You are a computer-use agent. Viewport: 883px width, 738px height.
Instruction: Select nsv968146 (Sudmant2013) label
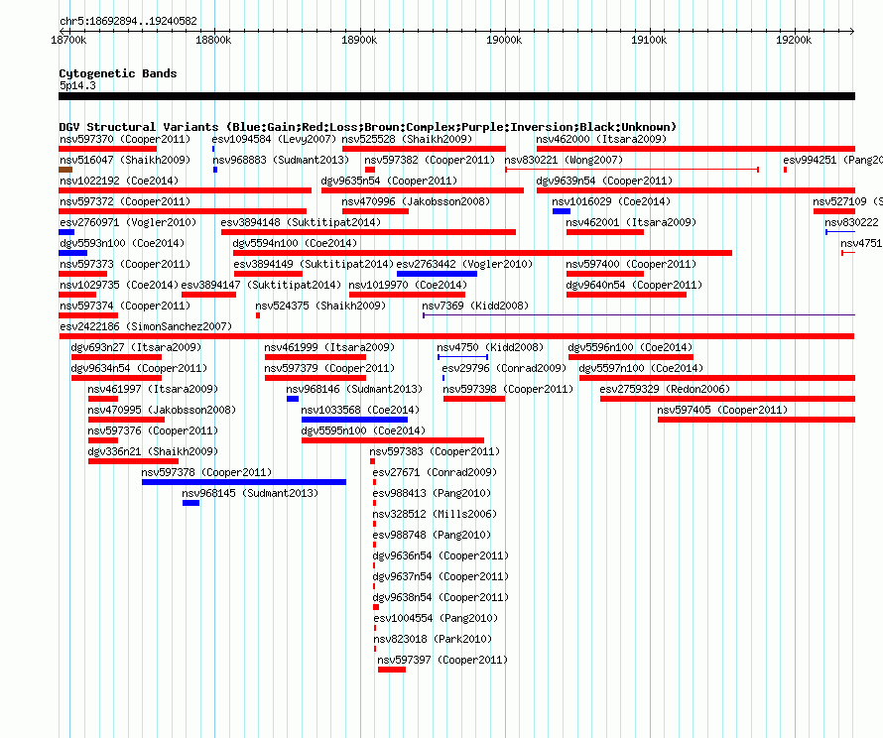(354, 389)
